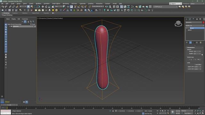This screenshot has width=205, height=115.
Task: Open the Display tab in command panel
Action: [200, 19]
